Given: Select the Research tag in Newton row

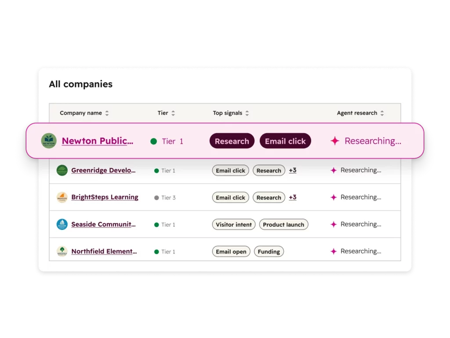Looking at the screenshot, I should pyautogui.click(x=232, y=141).
